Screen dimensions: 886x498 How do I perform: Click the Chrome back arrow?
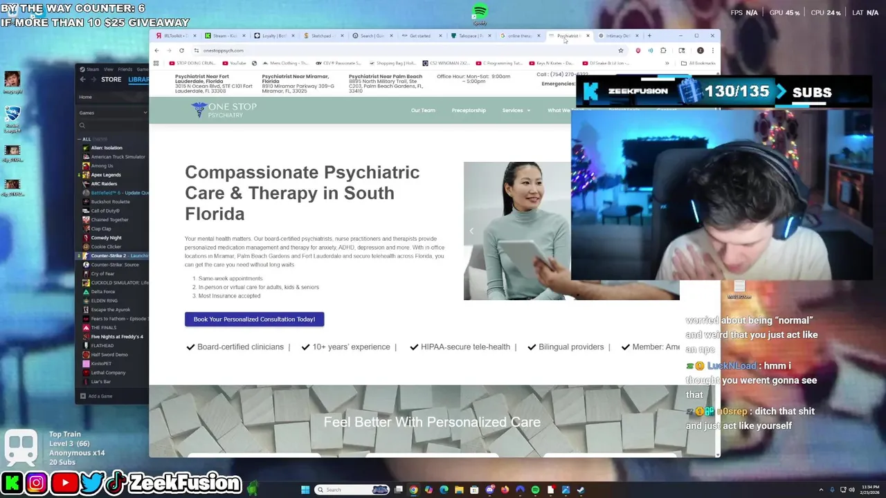pos(156,50)
